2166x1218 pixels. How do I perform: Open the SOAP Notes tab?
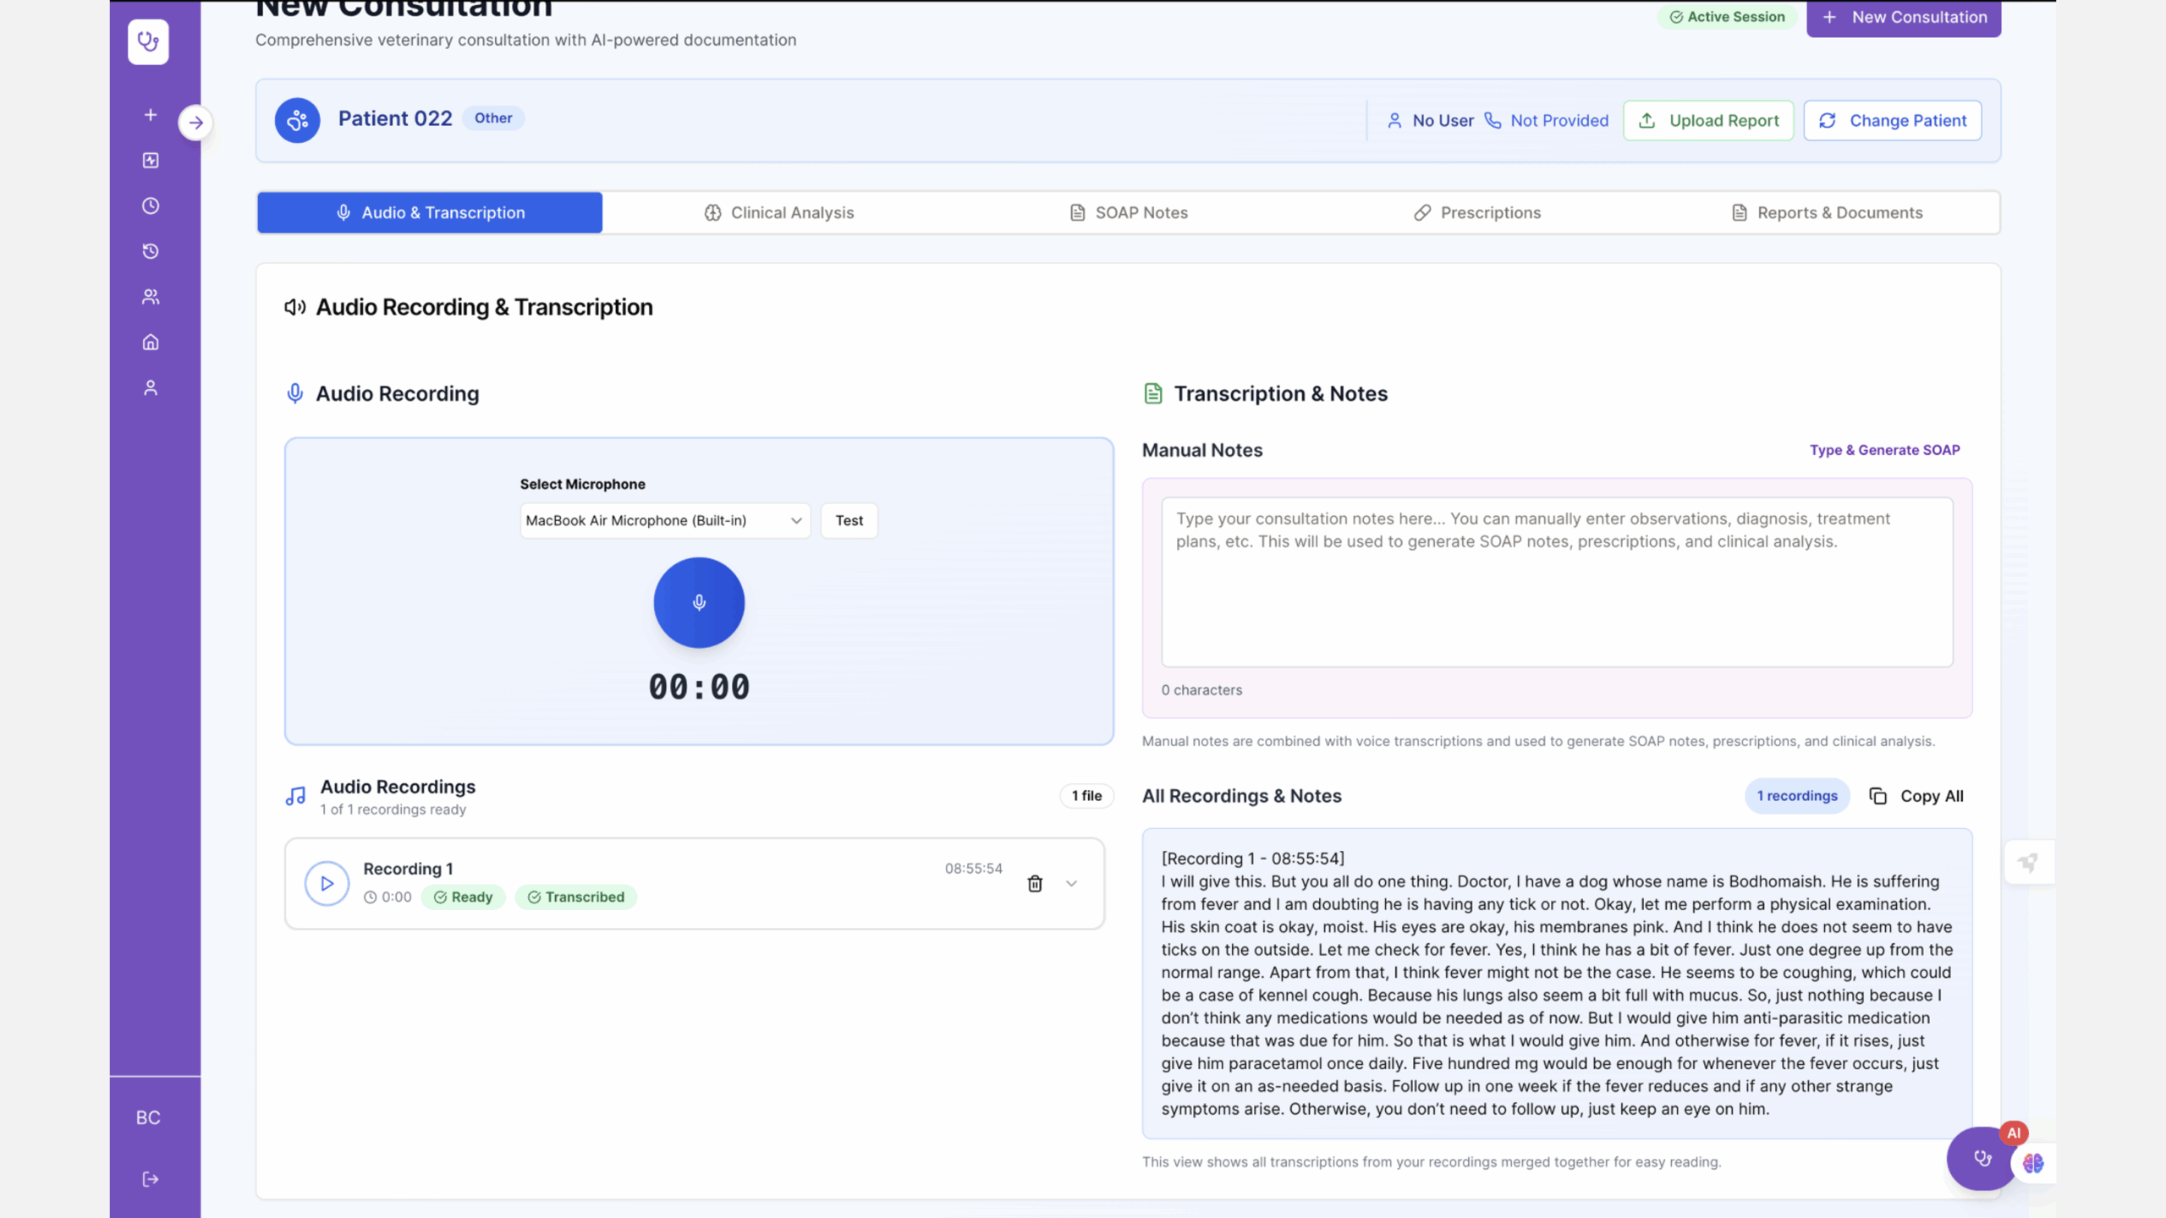click(x=1129, y=213)
